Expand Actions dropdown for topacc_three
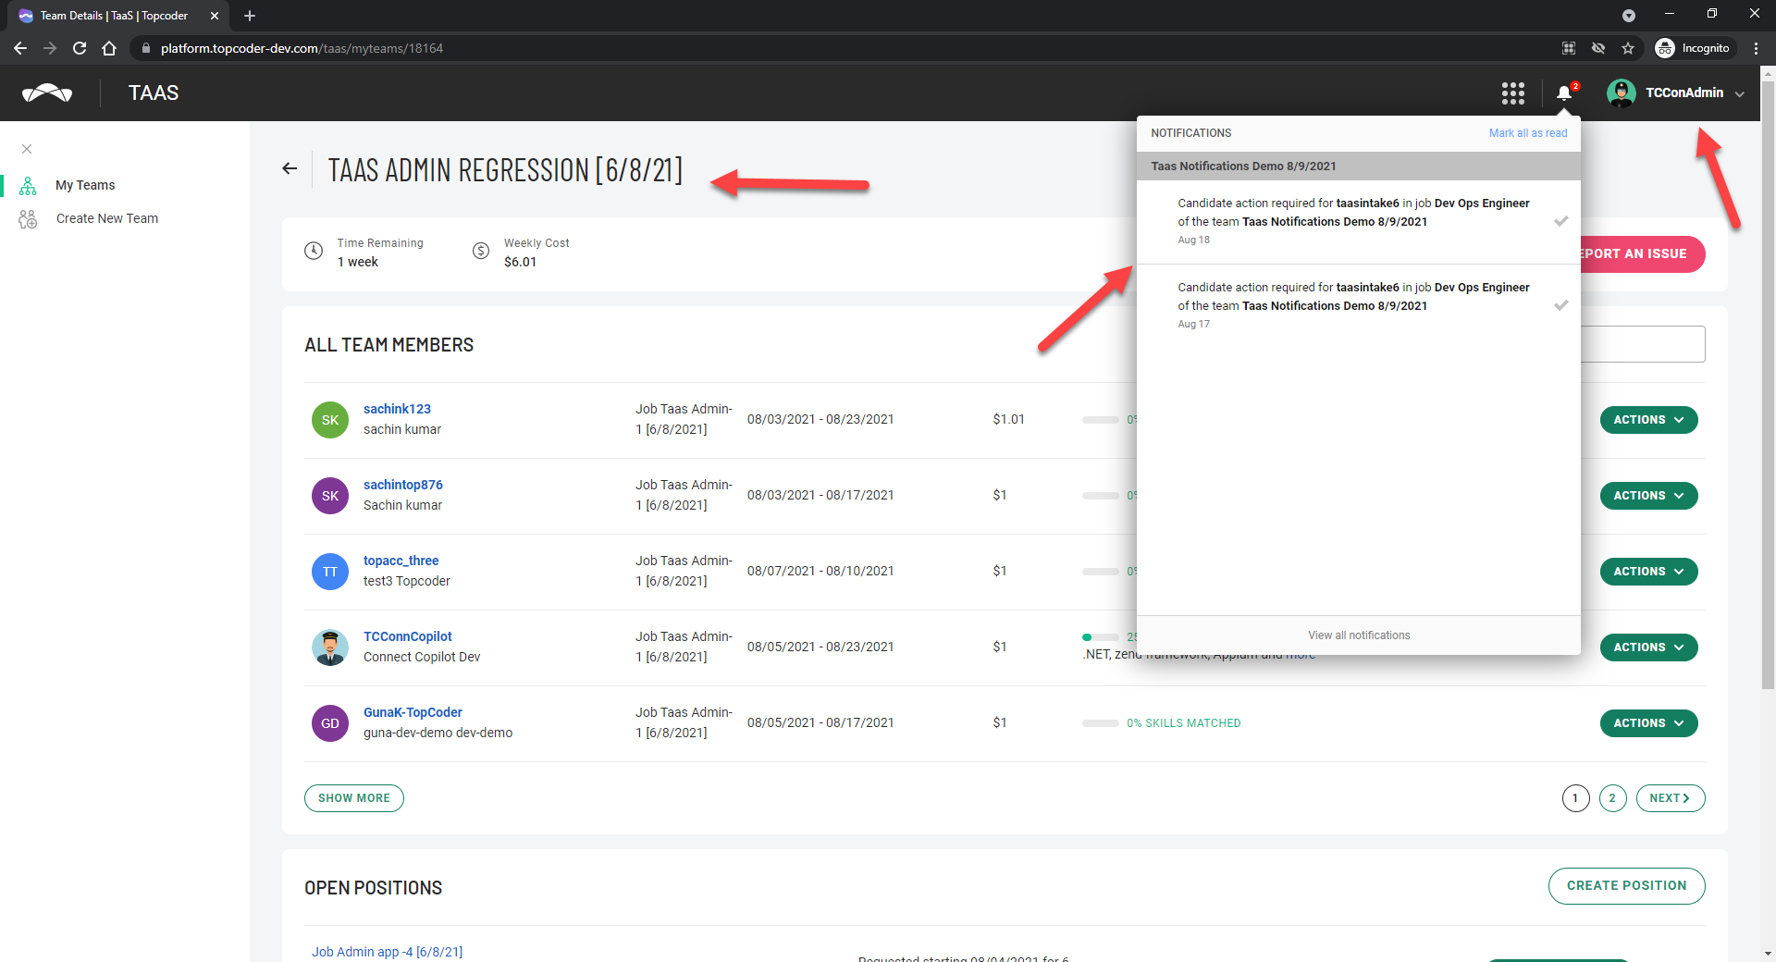The height and width of the screenshot is (962, 1776). pos(1649,572)
